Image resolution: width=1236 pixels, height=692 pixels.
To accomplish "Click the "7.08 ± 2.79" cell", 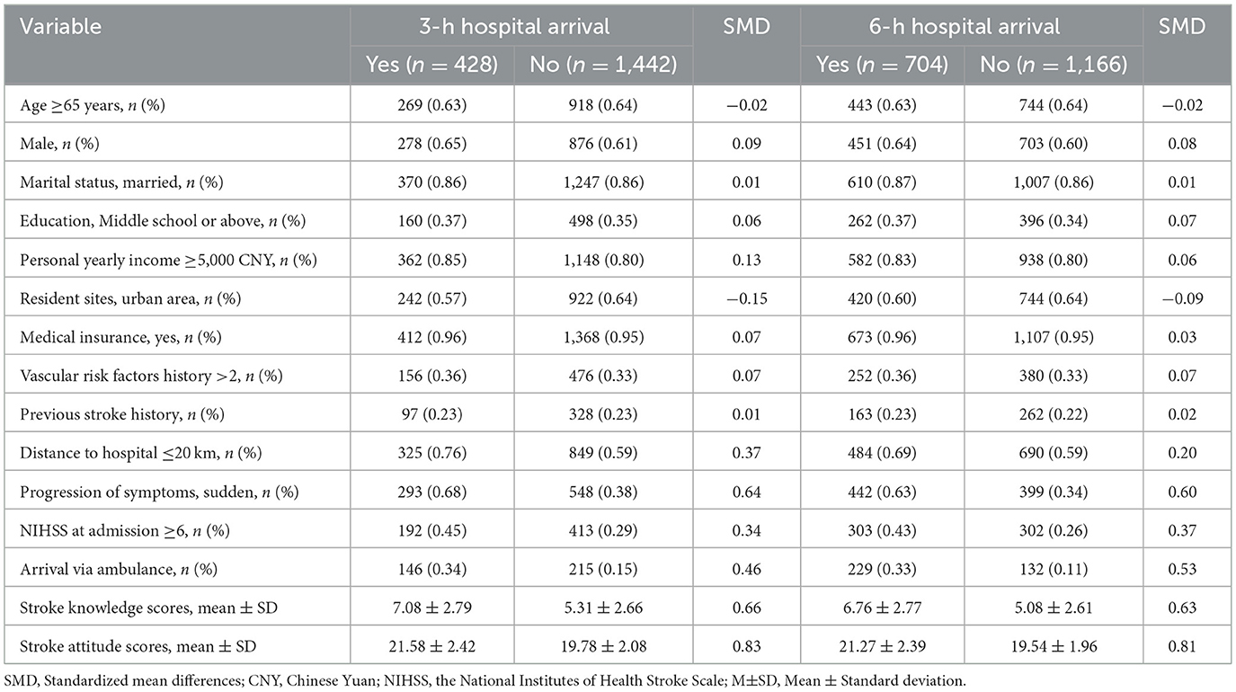I will click(x=431, y=608).
